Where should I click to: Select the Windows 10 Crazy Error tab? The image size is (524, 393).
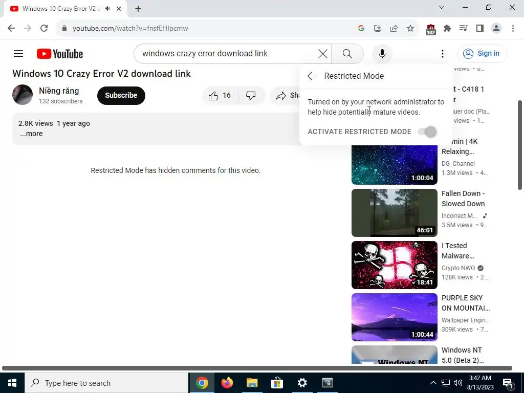61,9
